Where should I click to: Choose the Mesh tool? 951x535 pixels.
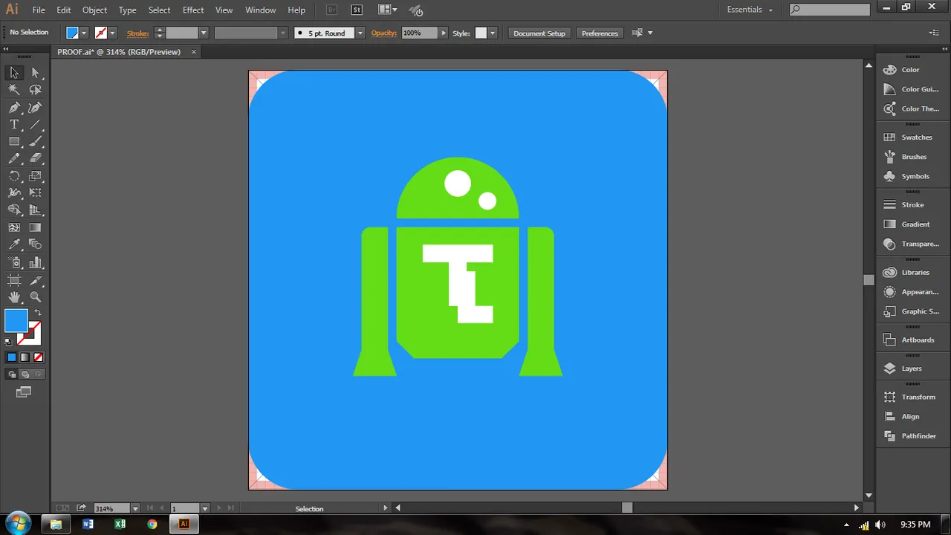14,227
